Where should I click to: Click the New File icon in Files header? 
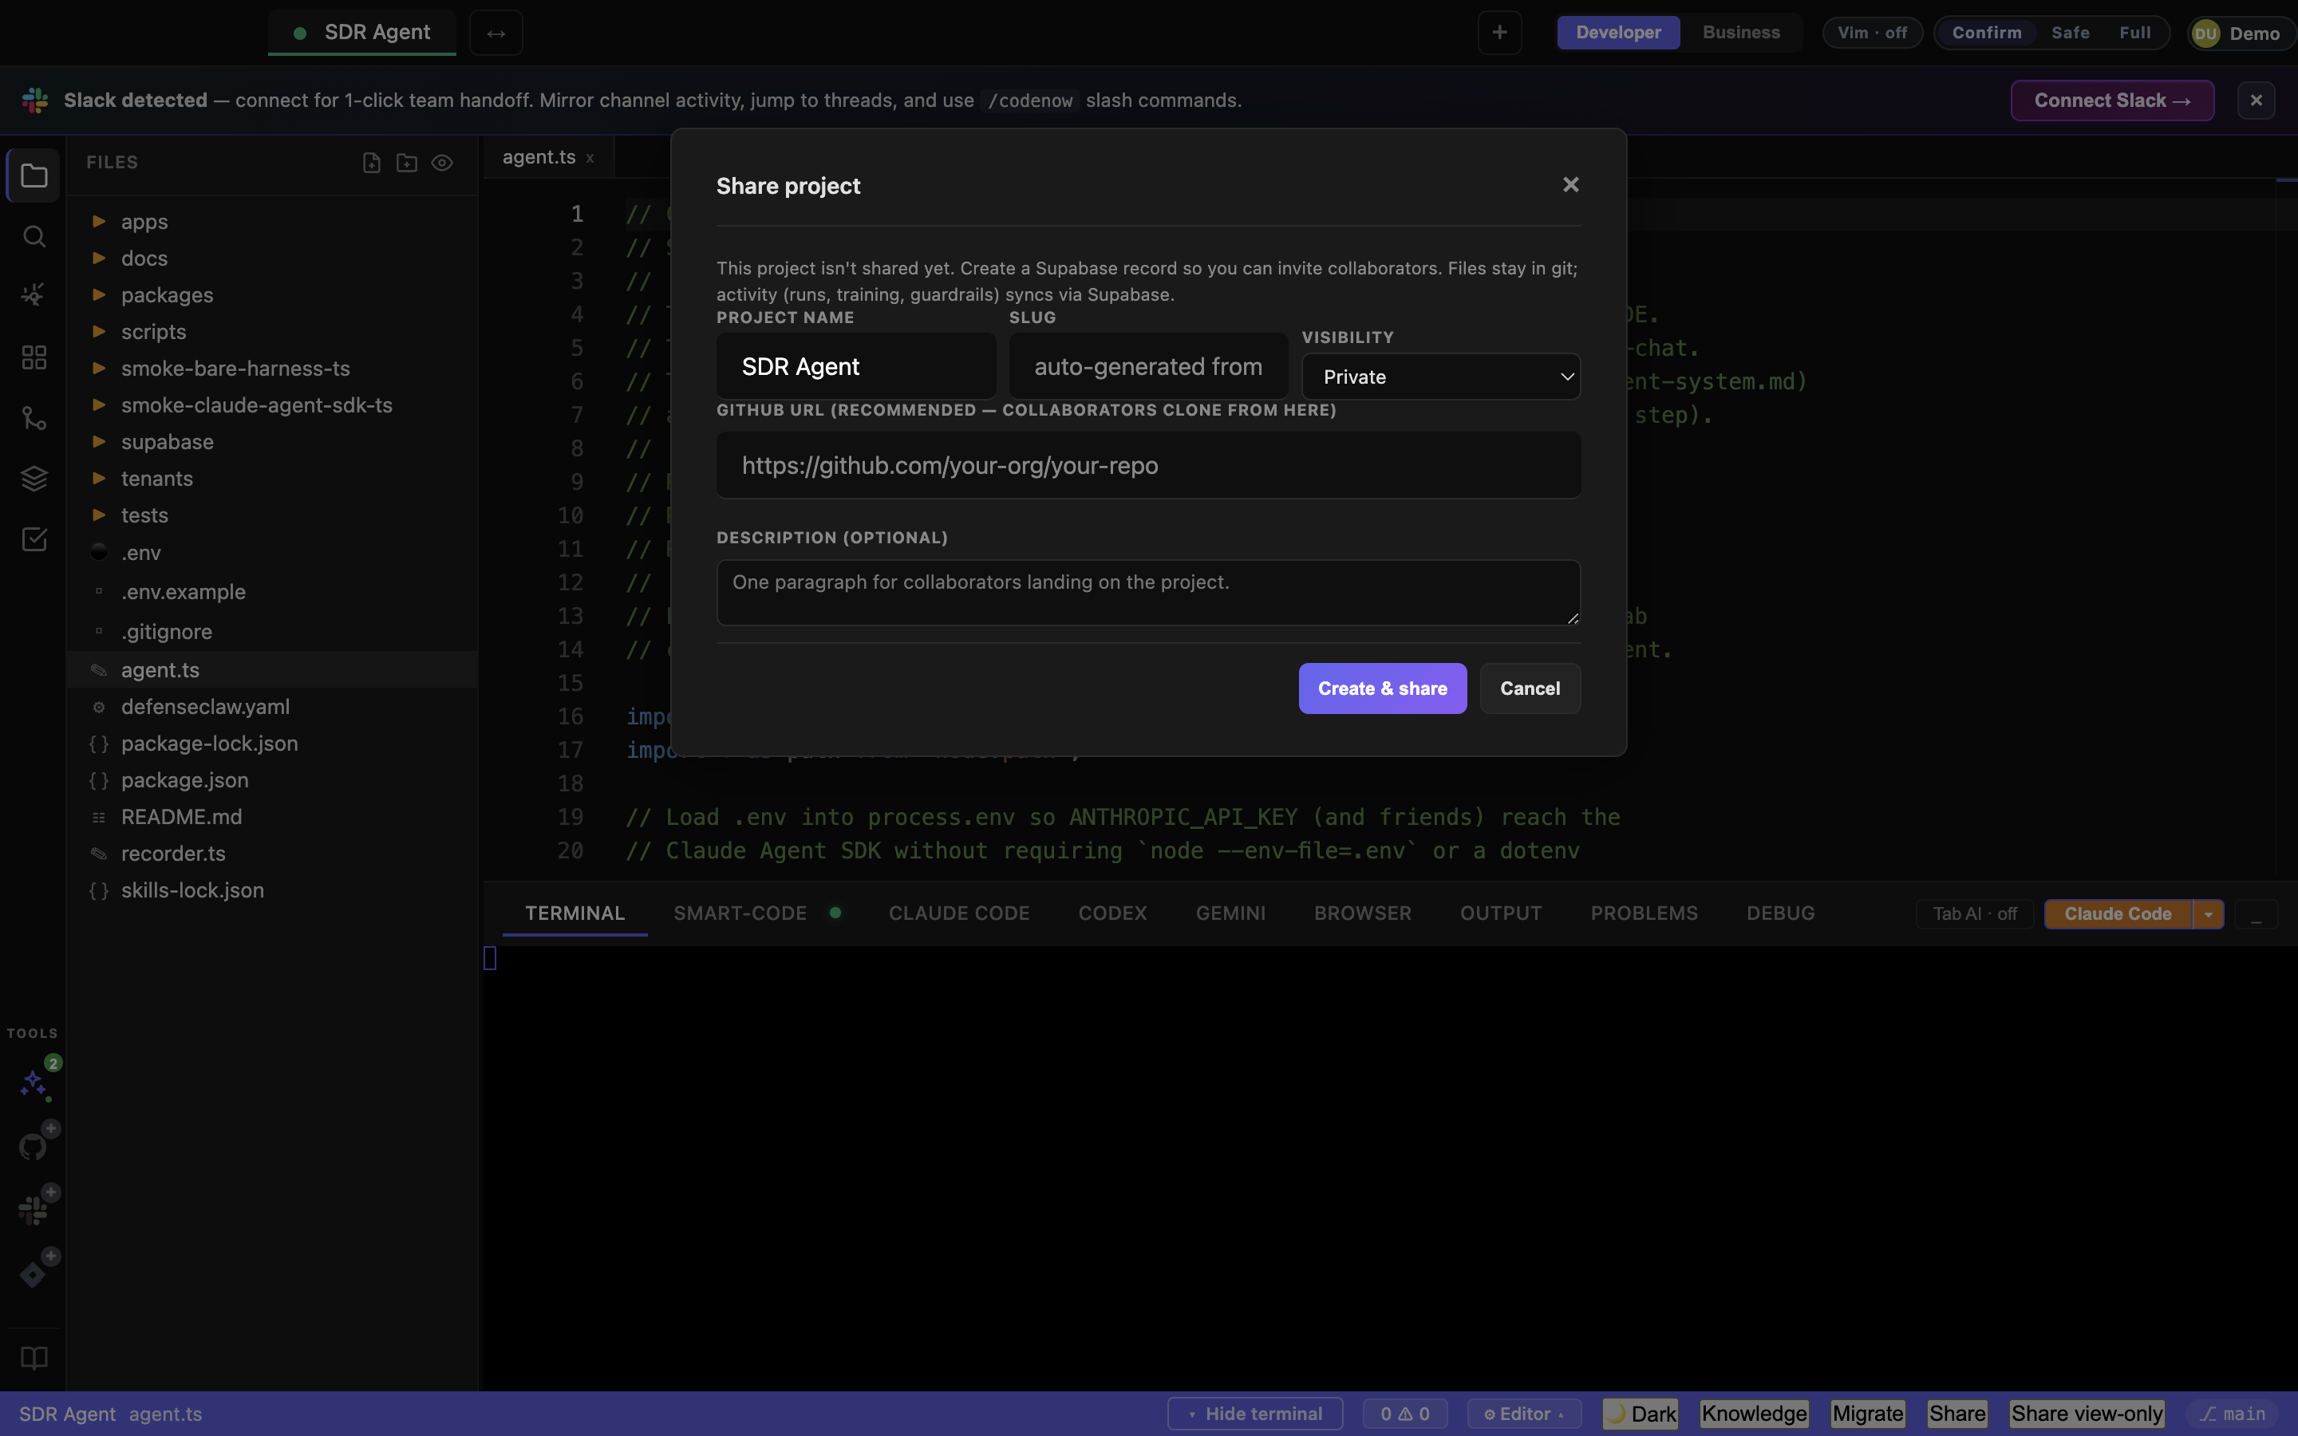point(371,163)
